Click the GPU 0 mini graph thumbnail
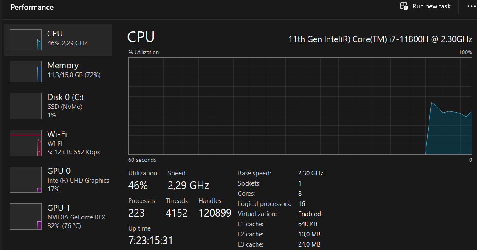Screen dimensions: 477x250 pyautogui.click(x=25, y=180)
